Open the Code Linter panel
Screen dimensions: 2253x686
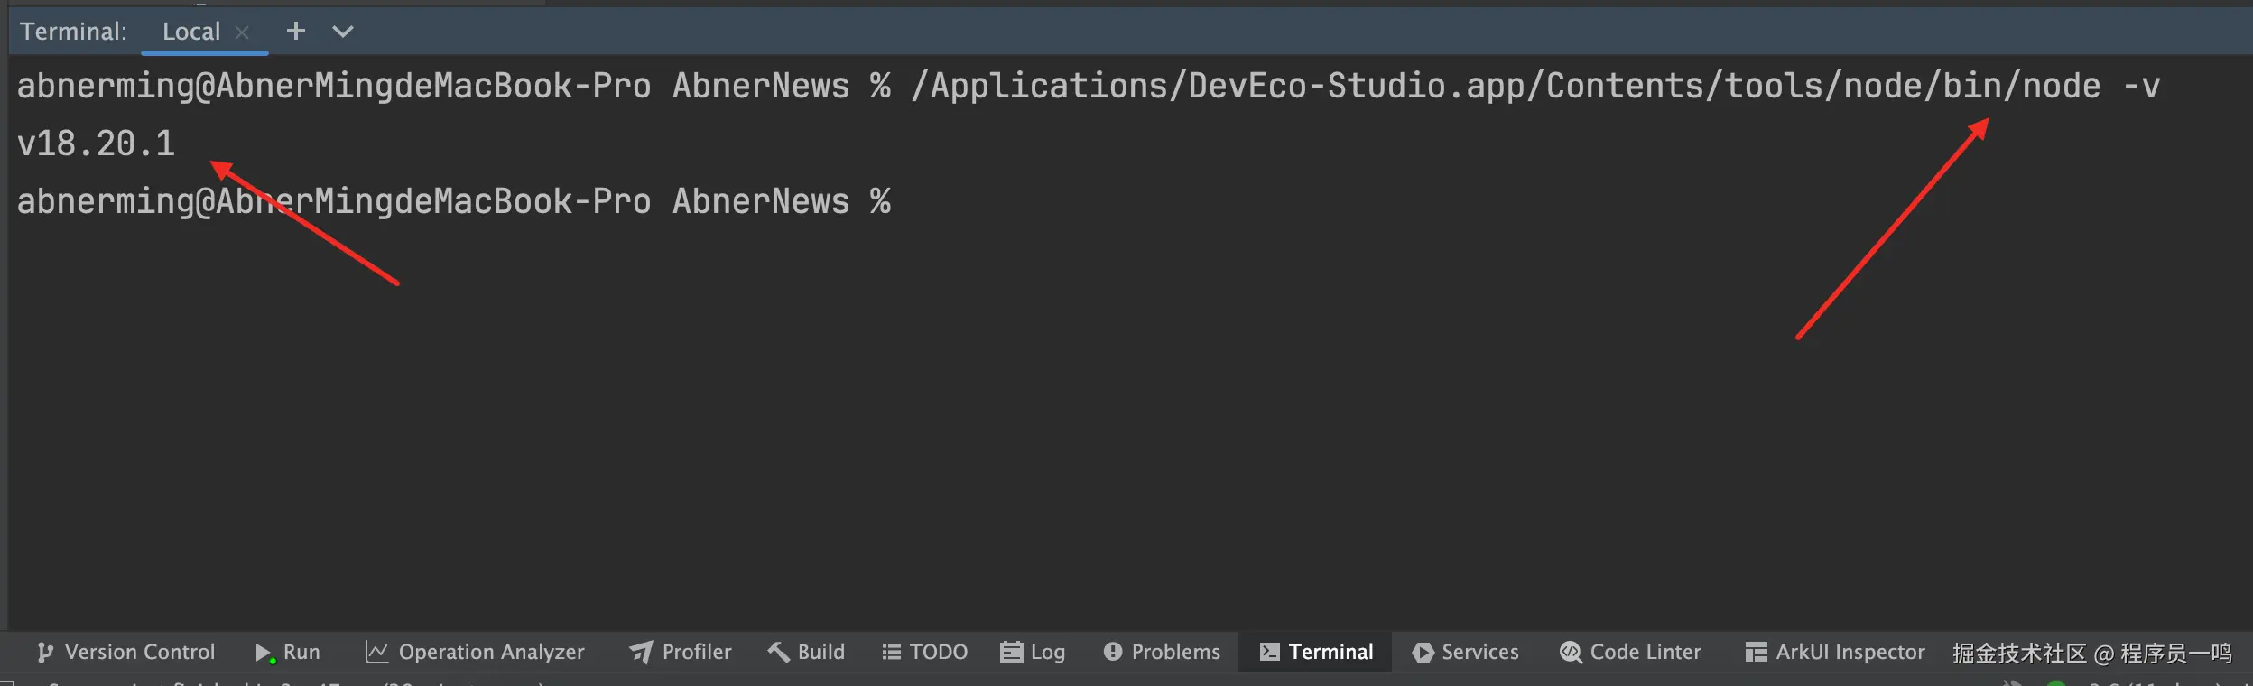coord(1630,652)
